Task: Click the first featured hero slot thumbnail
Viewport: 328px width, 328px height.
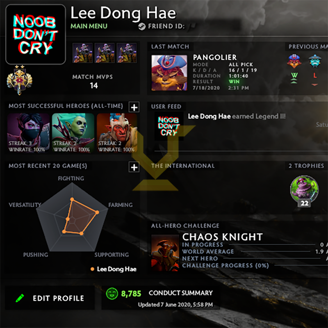Action: point(83,53)
